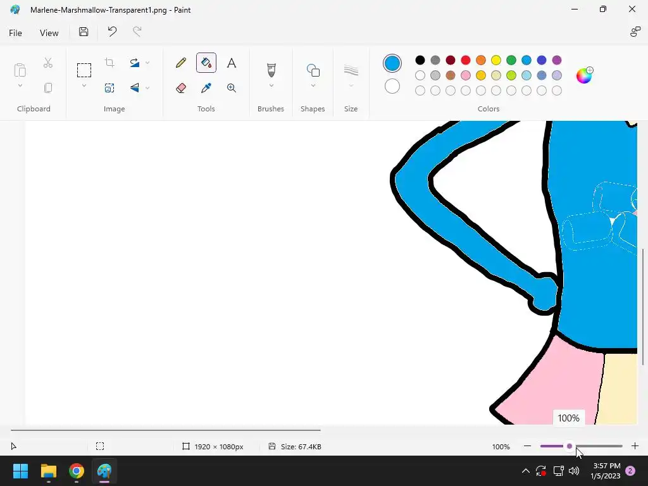Click the Paint icon in taskbar
The width and height of the screenshot is (648, 486).
click(x=104, y=471)
